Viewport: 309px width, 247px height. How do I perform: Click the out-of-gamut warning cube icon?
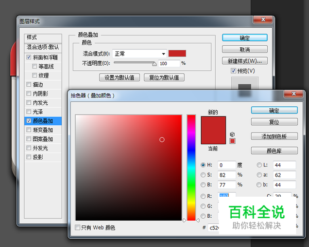click(232, 134)
